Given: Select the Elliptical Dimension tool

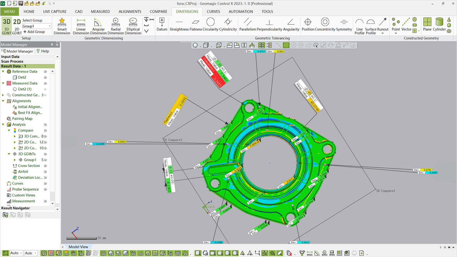Looking at the screenshot, I should [133, 26].
